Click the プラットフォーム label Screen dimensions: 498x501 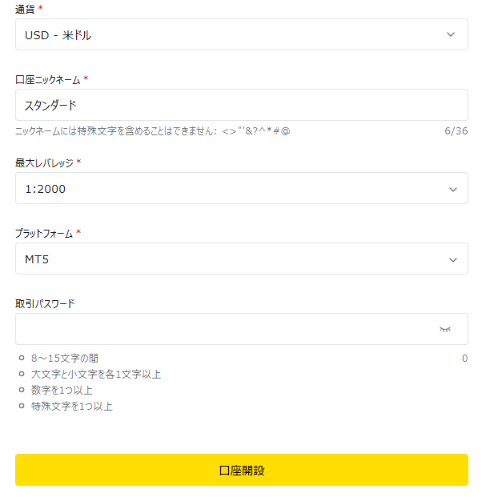coord(44,233)
